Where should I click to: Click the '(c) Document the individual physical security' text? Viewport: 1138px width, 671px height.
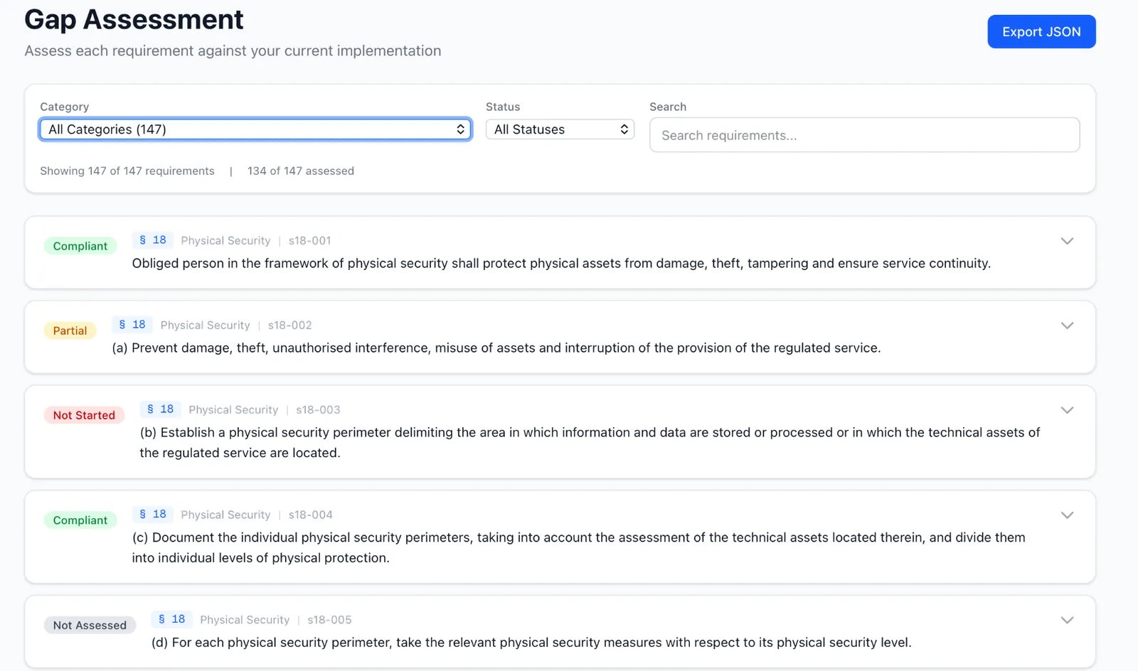(x=578, y=548)
